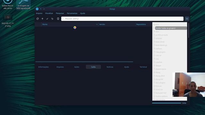Viewport: 205px width, 115px height.
Task: Click the search magnifier icon in the field
Action: (x=63, y=19)
